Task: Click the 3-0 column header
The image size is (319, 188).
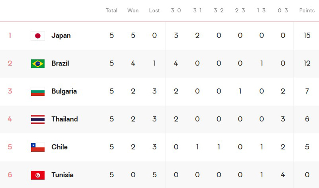Action: (176, 10)
